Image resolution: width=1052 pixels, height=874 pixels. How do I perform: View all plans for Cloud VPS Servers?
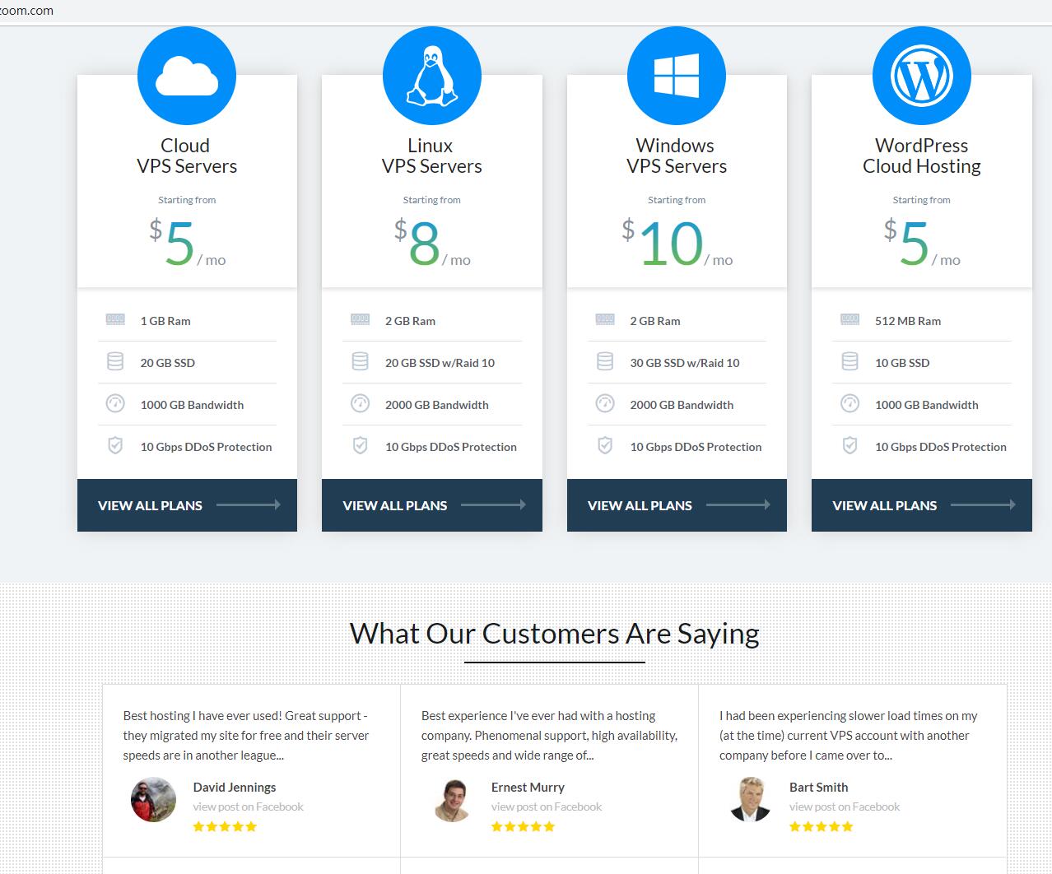(187, 505)
